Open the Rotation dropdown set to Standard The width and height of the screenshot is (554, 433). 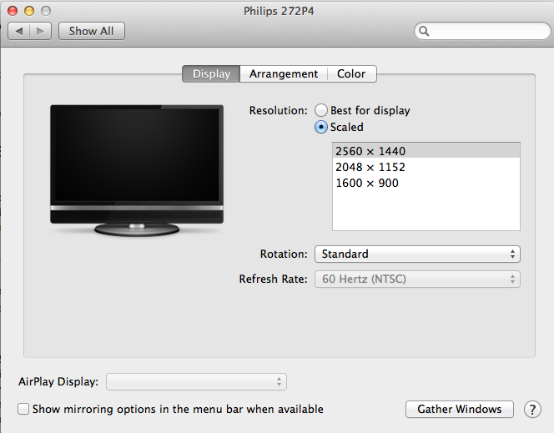(417, 254)
